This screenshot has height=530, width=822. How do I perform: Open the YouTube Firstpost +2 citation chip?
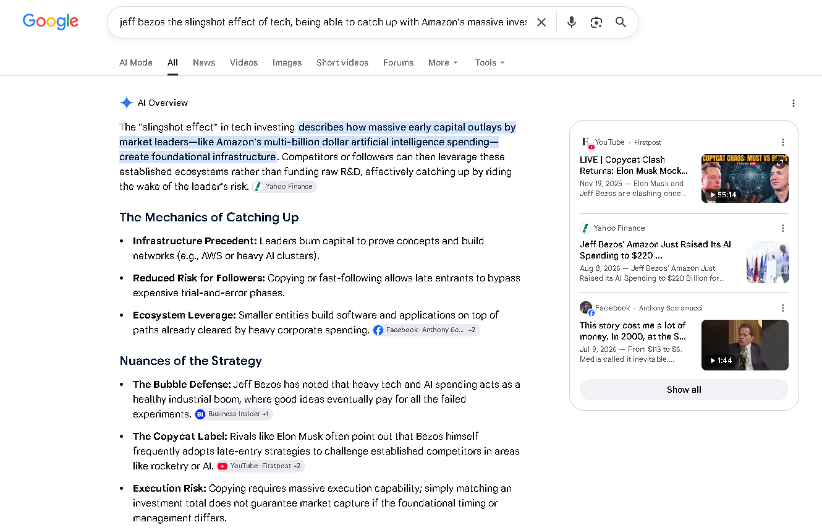pos(261,466)
